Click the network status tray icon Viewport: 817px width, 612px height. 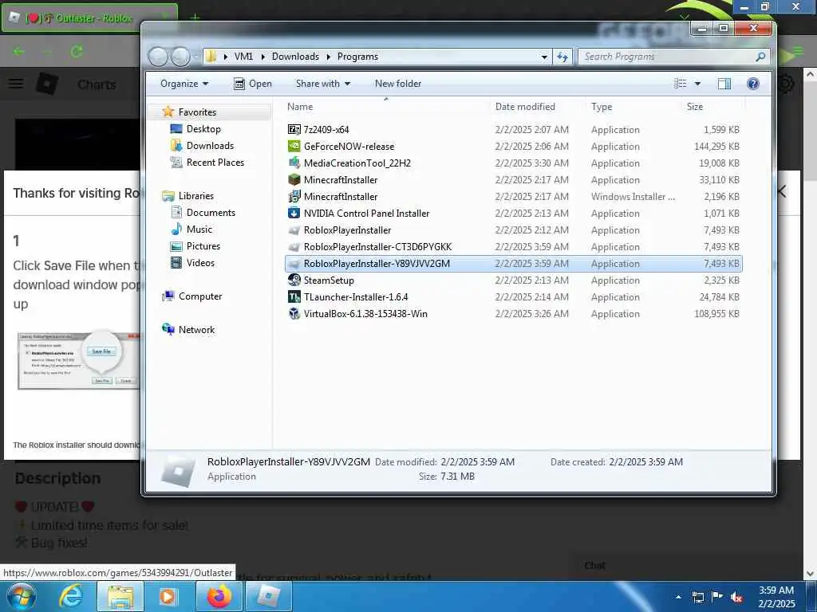(697, 597)
